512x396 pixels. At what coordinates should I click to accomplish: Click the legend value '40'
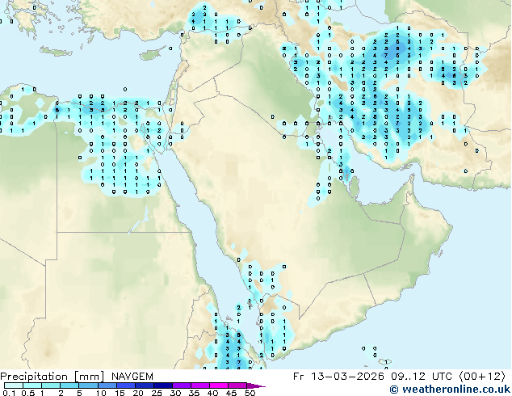point(212,393)
